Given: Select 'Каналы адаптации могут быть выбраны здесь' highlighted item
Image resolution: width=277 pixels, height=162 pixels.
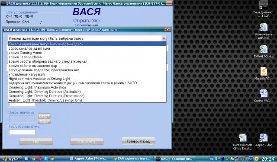Looking at the screenshot, I should (x=87, y=44).
